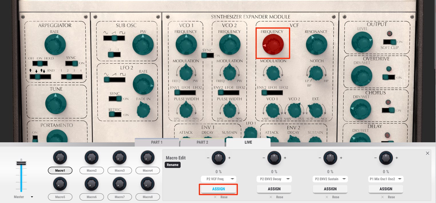Click the Rename button

[173, 165]
